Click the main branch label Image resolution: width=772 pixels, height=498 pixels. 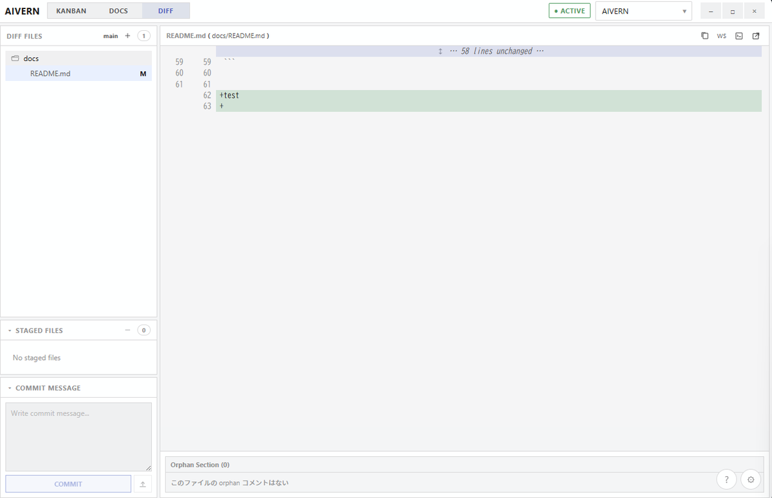tap(111, 36)
